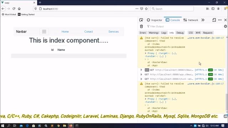Click the browser Search box
Viewport: 228px width, 128px height.
coord(172,9)
